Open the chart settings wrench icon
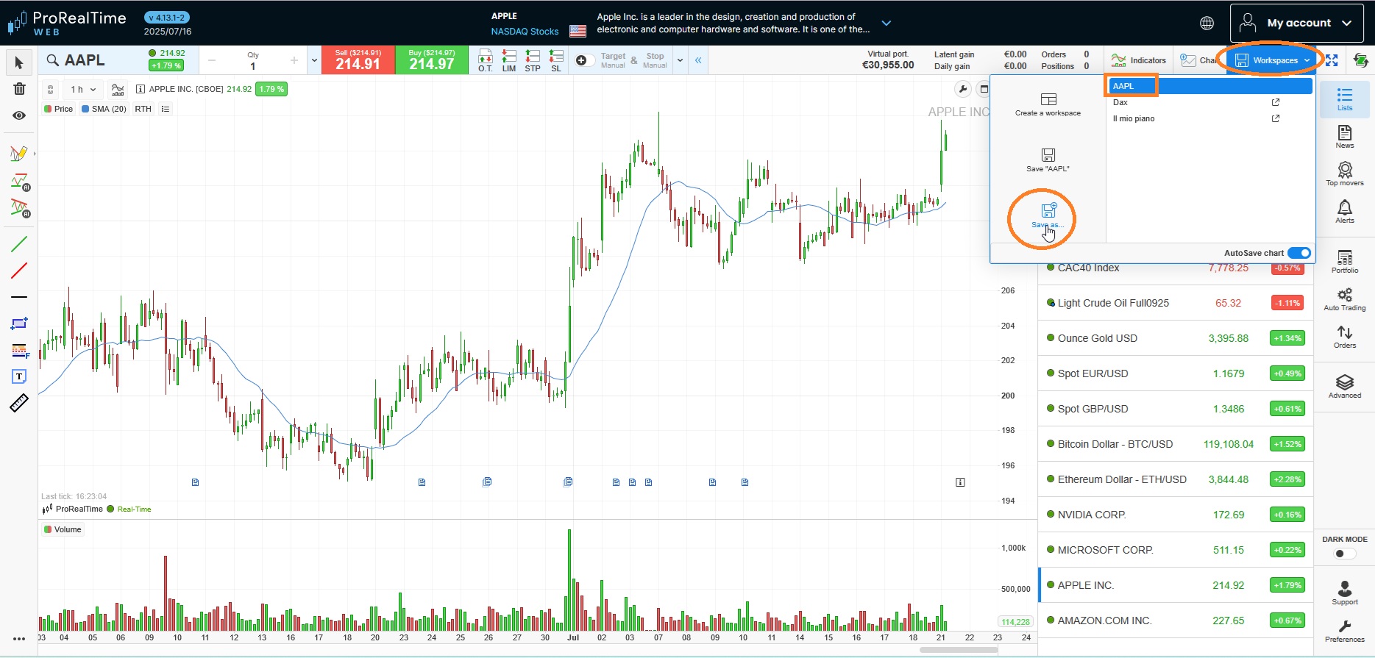 962,90
